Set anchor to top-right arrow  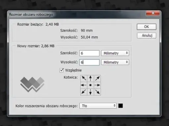97,78
